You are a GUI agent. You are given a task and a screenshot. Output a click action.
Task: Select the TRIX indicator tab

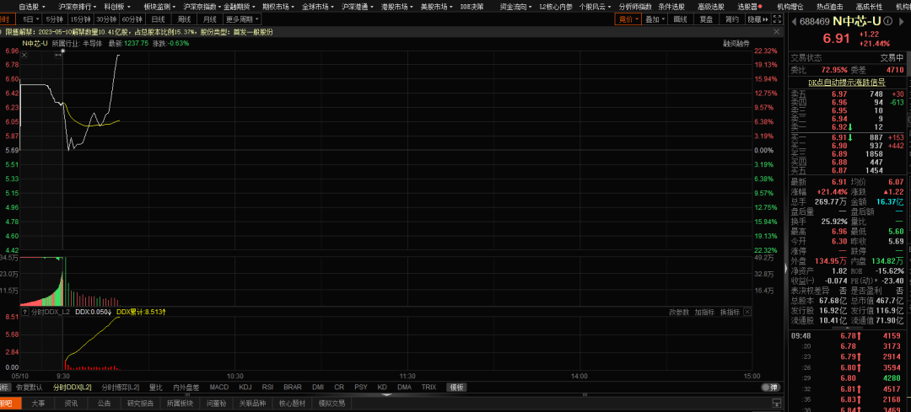(x=429, y=387)
